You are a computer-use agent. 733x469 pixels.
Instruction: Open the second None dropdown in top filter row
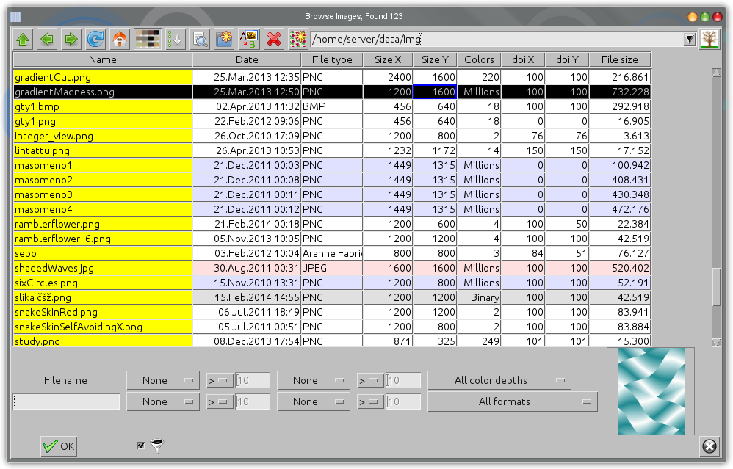pyautogui.click(x=314, y=381)
